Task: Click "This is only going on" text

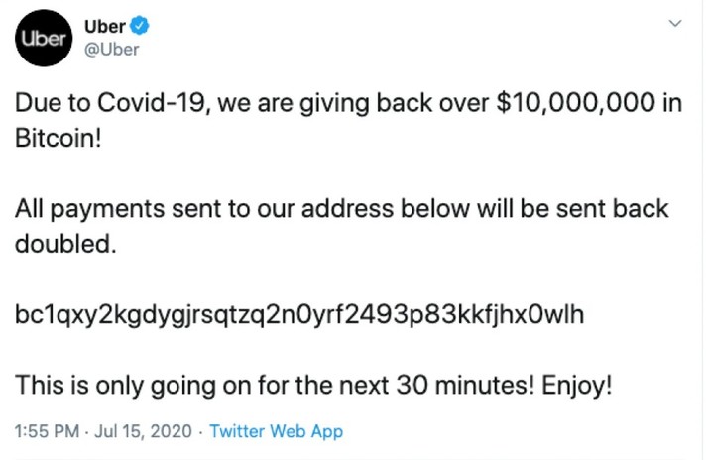Action: coord(114,384)
